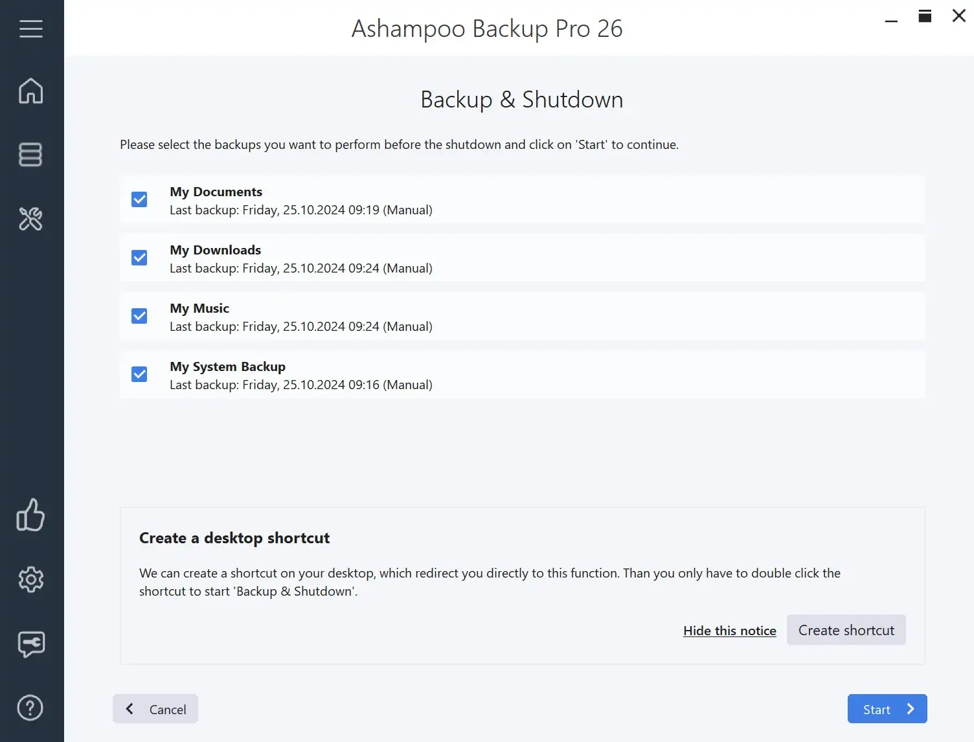Click the forward chevron on Start
This screenshot has height=742, width=974.
pos(910,708)
